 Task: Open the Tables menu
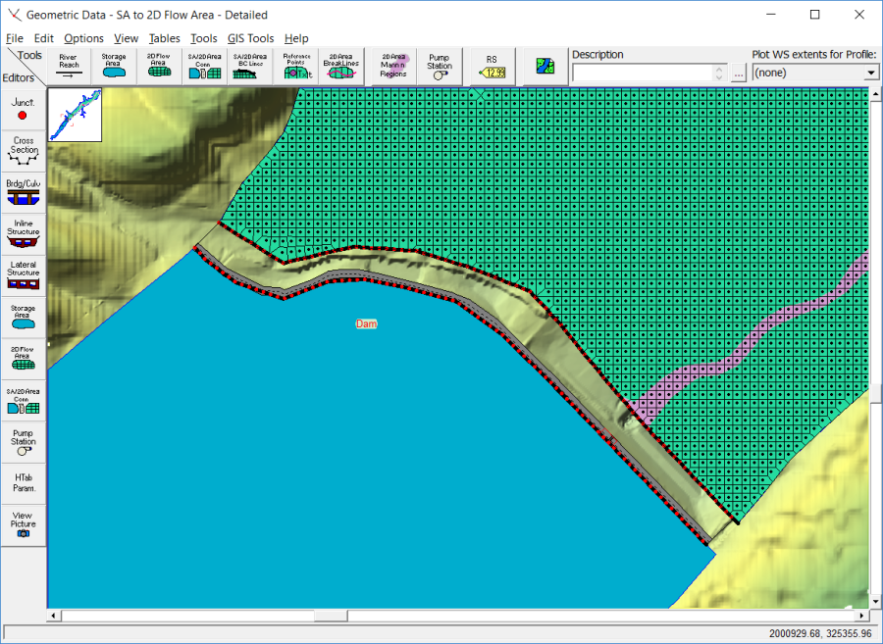click(x=164, y=38)
